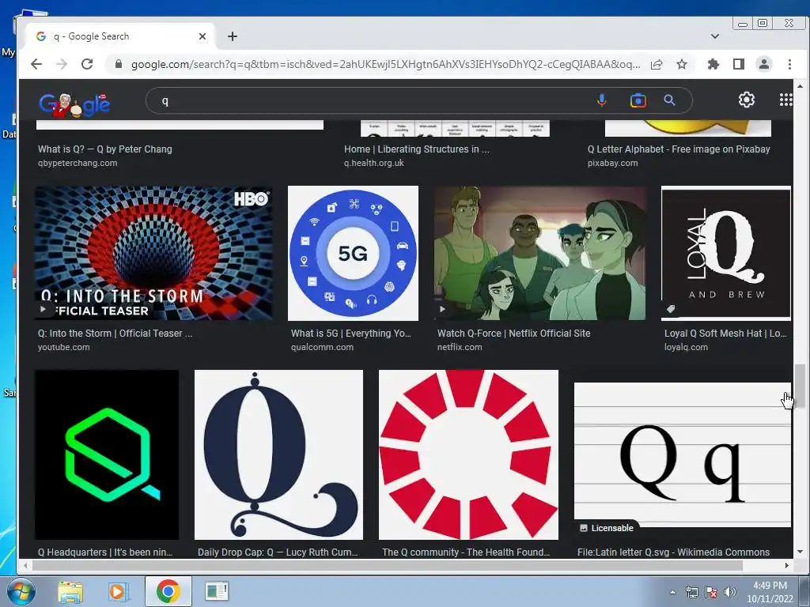Open 'Loyal Q Soft Mesh Hat | Lo...' title
810x607 pixels.
(725, 334)
